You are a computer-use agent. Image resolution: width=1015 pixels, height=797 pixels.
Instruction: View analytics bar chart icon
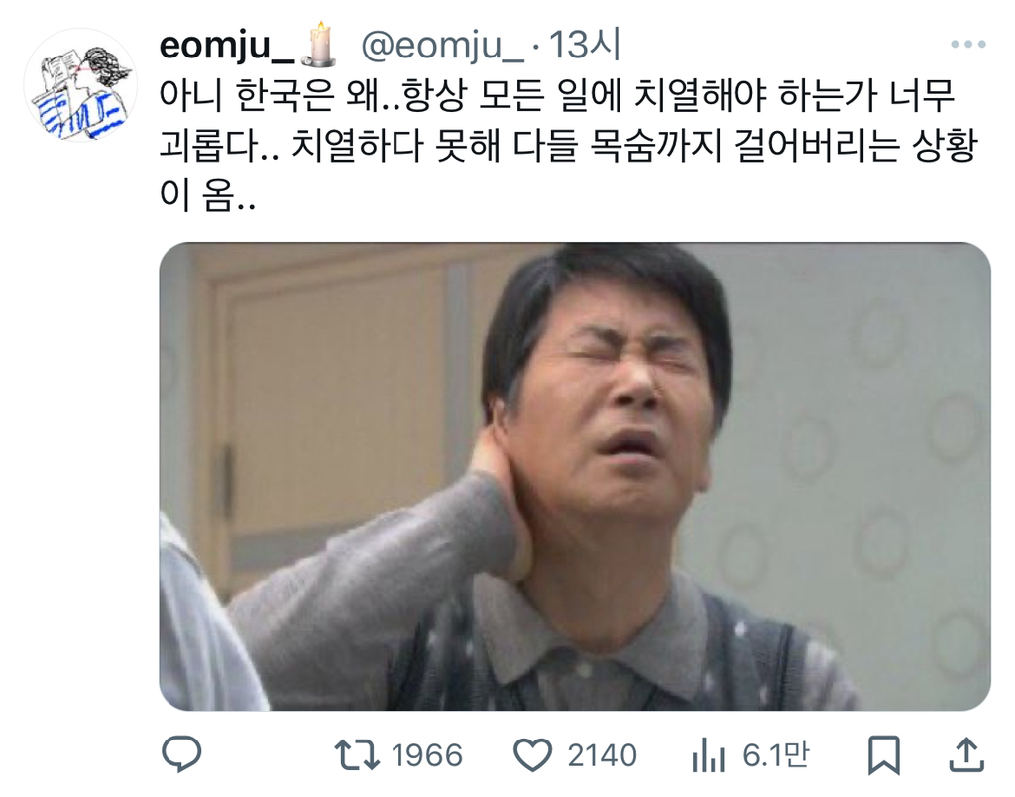tap(708, 755)
